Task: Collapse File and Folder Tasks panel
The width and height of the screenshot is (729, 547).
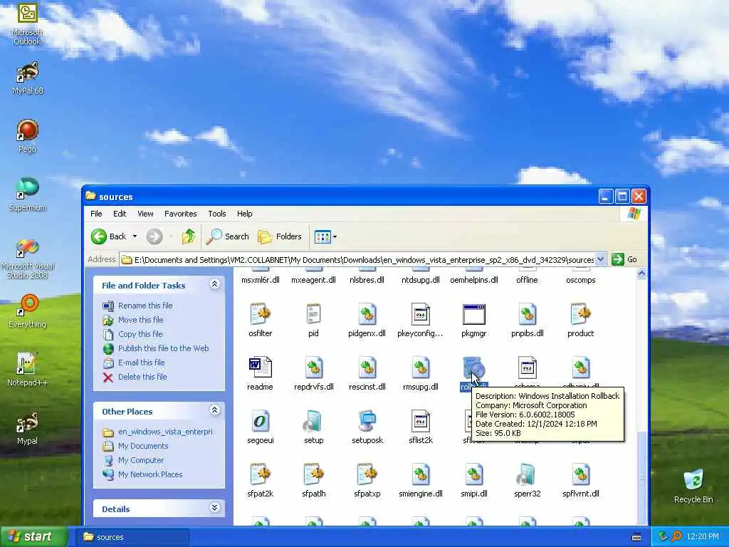Action: point(214,284)
